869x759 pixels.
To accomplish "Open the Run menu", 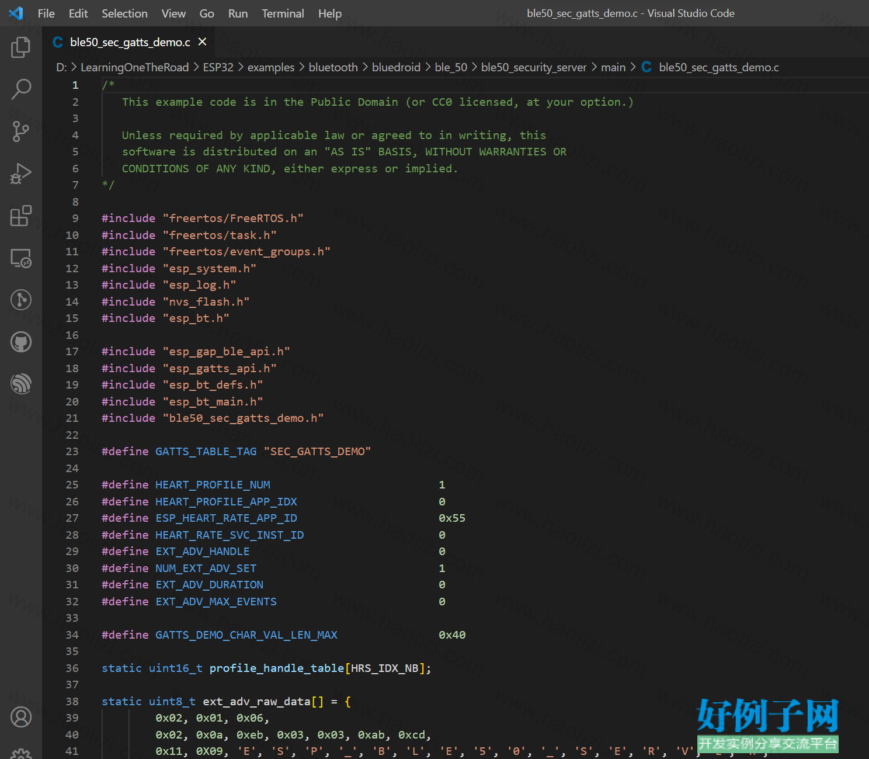I will point(238,13).
